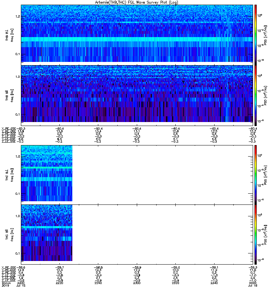
Task: Click the PSD color bar beside the THC B-parallel panel
Action: 256,235
